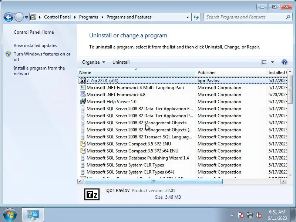
Task: Click the vertical scrollbar thumb
Action: [x=290, y=89]
